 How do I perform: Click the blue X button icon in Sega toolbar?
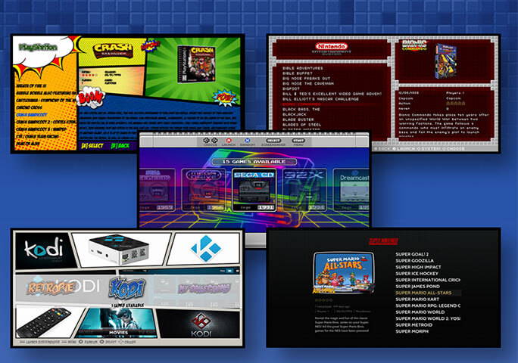click(248, 142)
